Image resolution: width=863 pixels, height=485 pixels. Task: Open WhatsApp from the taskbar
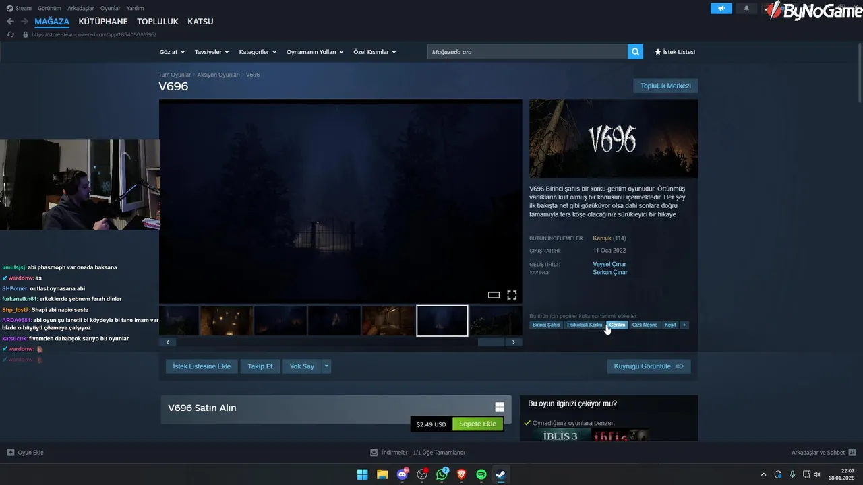tap(442, 474)
